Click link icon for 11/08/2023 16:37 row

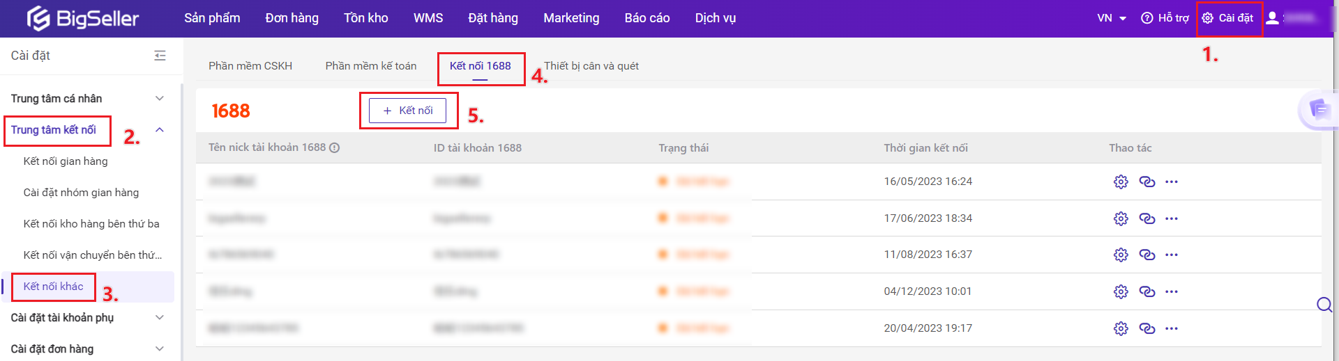[x=1147, y=255]
